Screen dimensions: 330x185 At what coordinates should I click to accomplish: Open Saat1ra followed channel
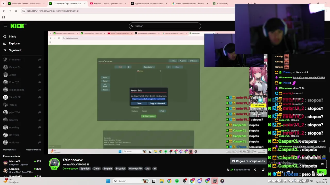[22, 120]
